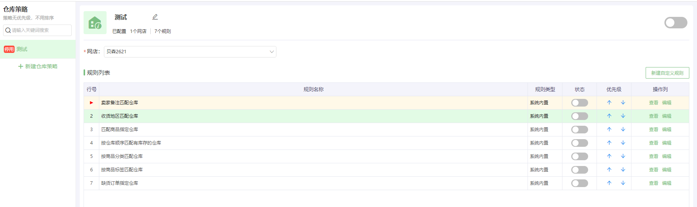The width and height of the screenshot is (697, 207).
Task: Edit the 收货地区匹配仓库 rule via 编辑
Action: [667, 116]
